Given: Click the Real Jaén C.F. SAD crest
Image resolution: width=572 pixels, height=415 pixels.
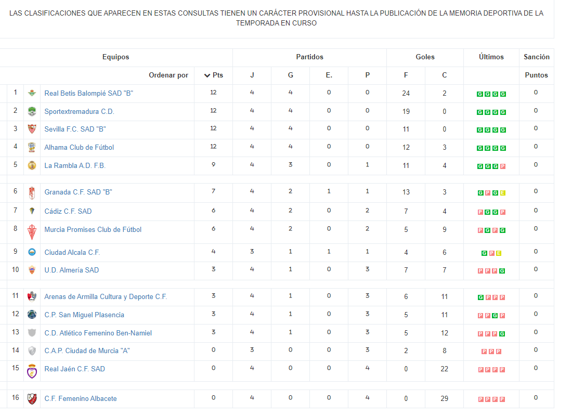Looking at the screenshot, I should point(32,371).
